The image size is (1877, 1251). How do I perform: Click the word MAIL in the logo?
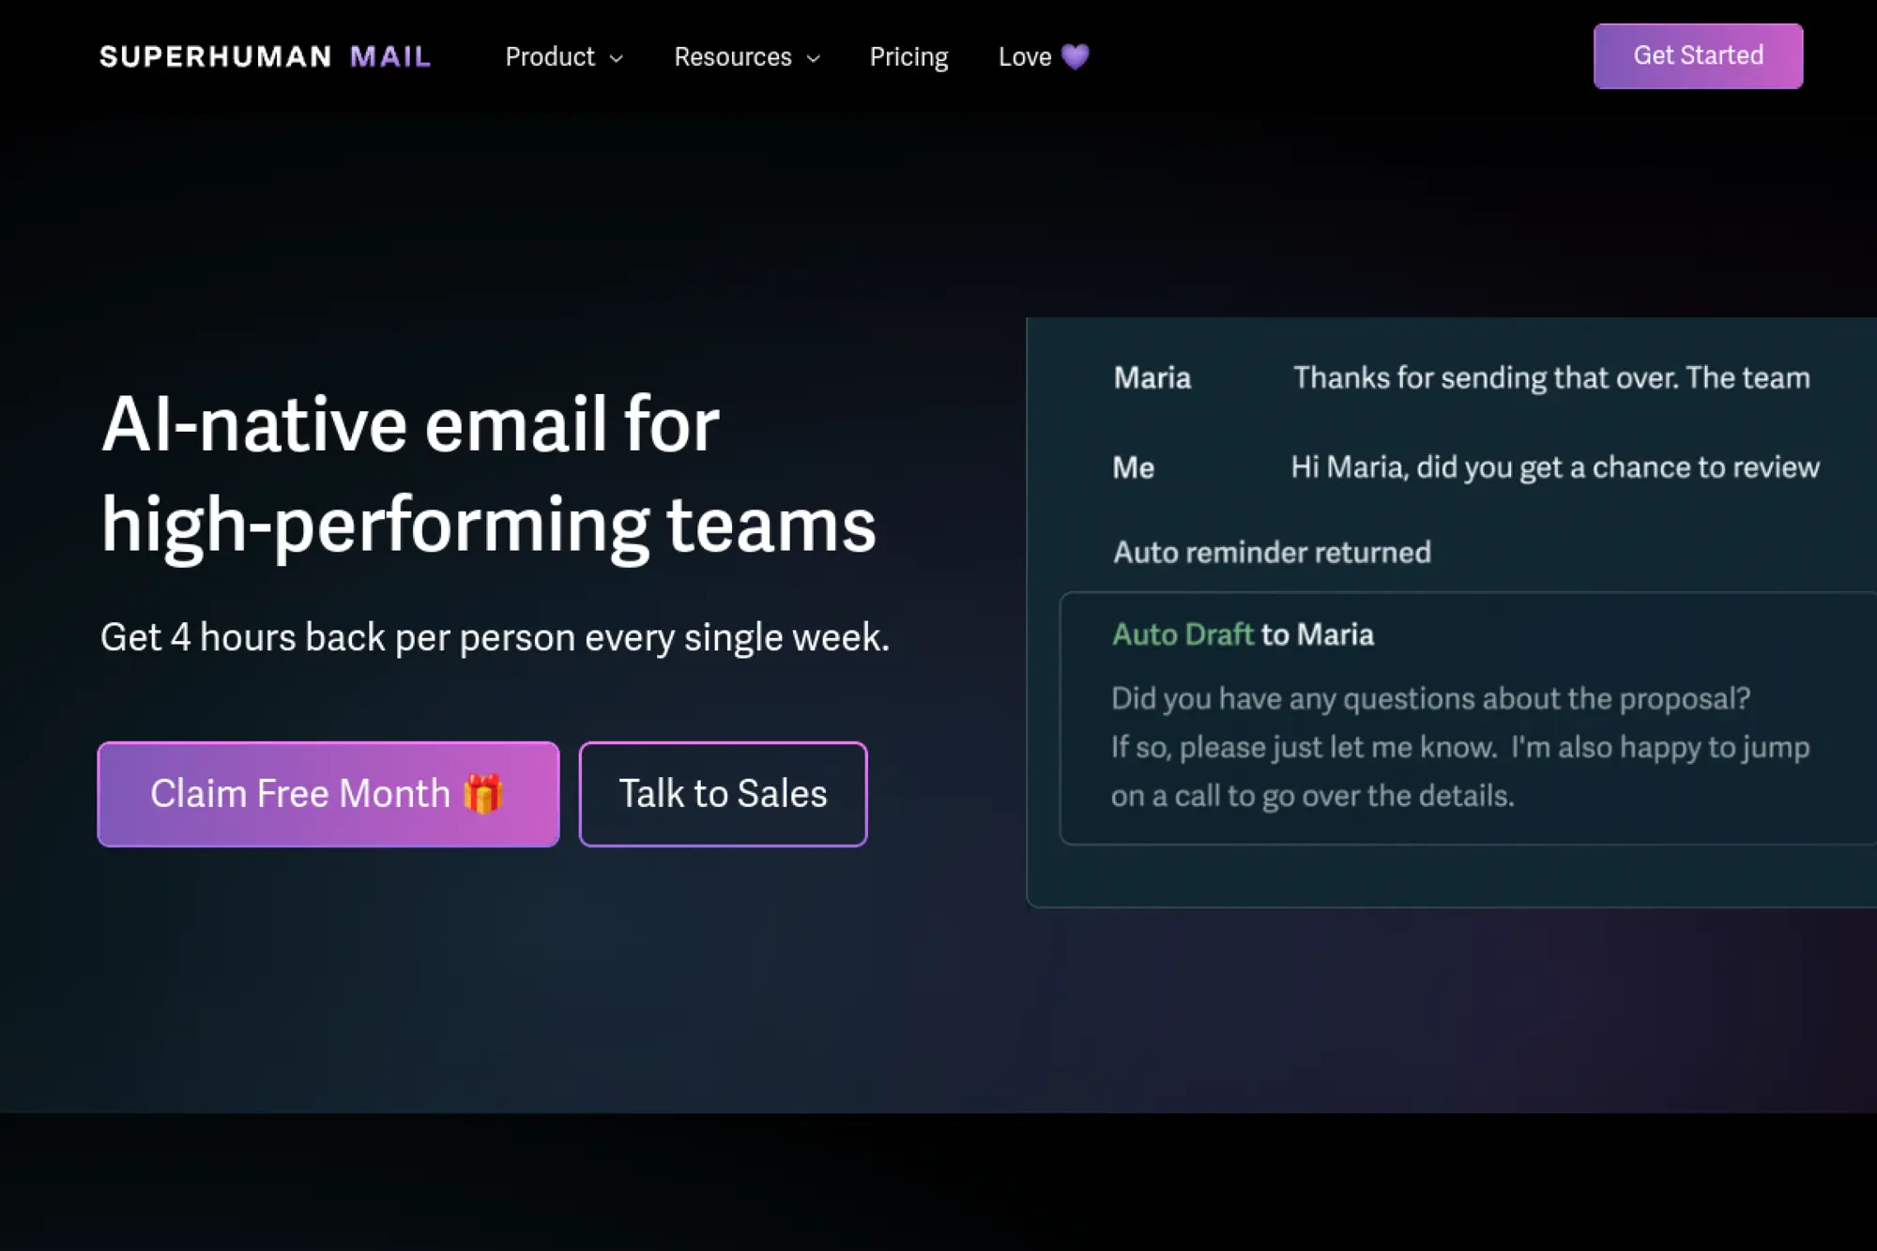coord(390,56)
